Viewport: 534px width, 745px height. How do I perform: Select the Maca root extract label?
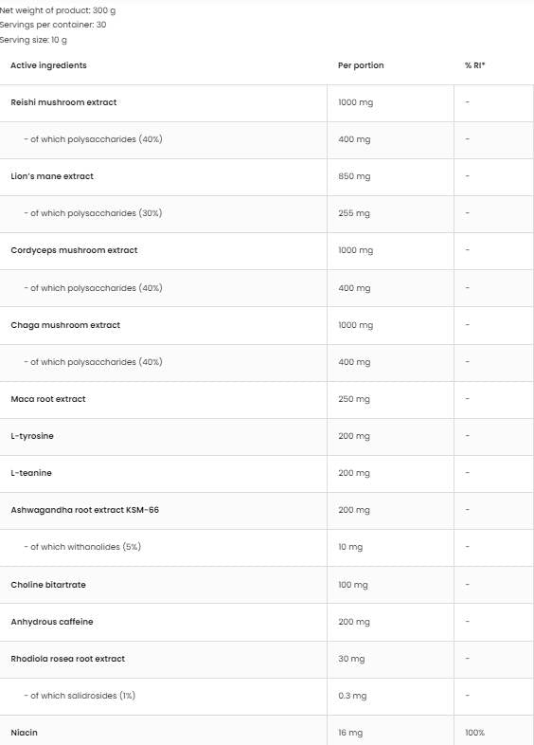click(48, 399)
